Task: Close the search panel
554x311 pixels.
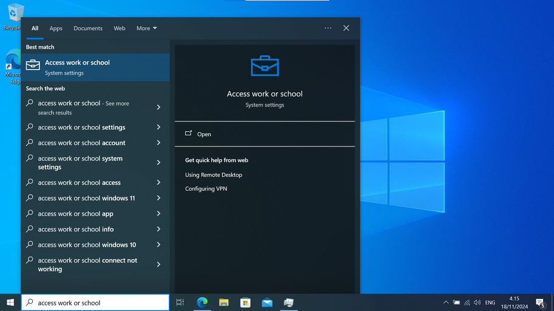Action: (346, 28)
